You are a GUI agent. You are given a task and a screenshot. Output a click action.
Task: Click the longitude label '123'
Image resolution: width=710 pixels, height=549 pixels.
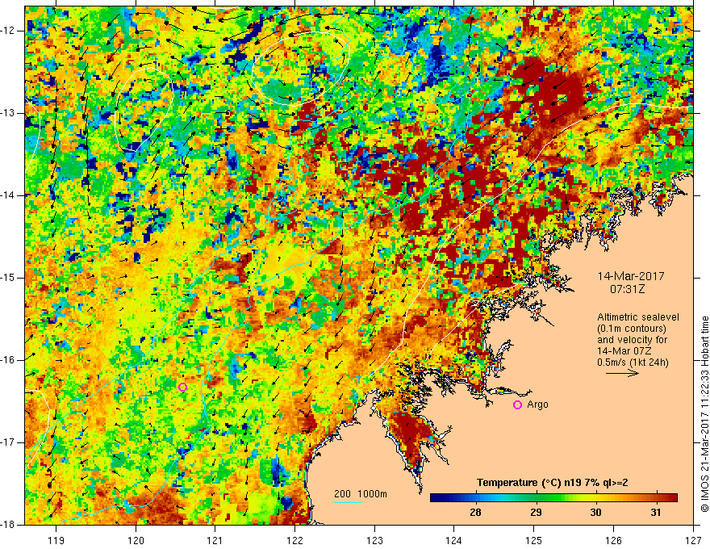pyautogui.click(x=374, y=540)
